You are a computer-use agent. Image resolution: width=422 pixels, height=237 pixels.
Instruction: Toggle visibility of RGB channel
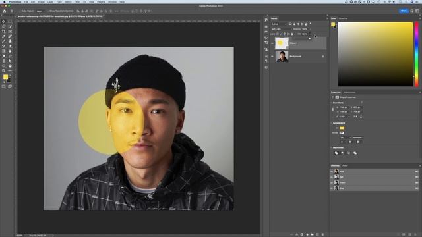332,171
